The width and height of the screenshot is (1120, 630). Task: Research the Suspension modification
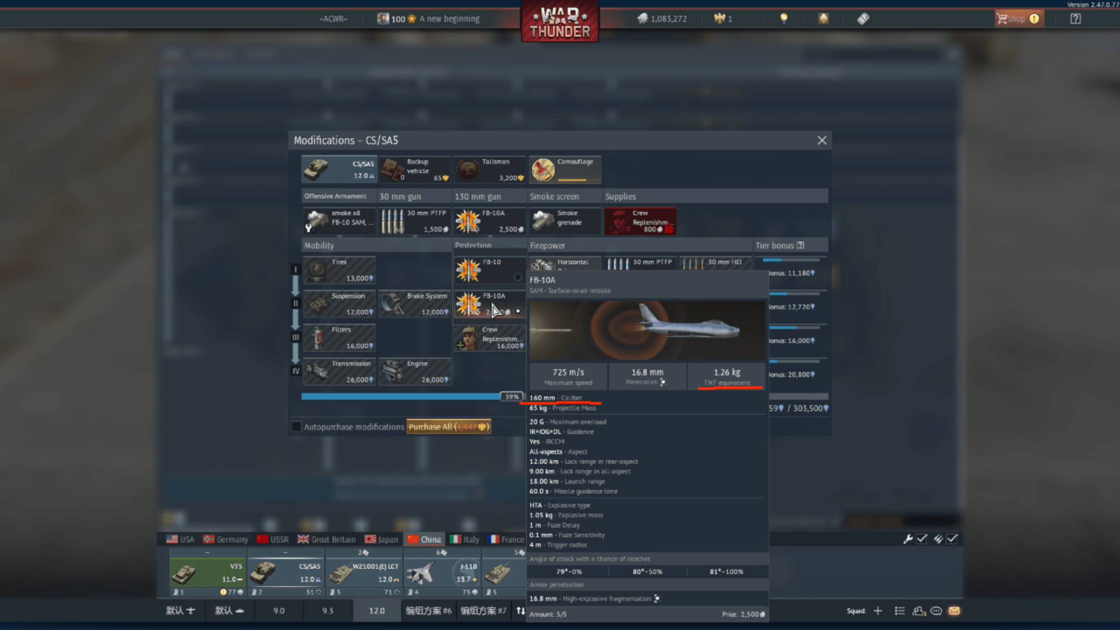(x=339, y=304)
